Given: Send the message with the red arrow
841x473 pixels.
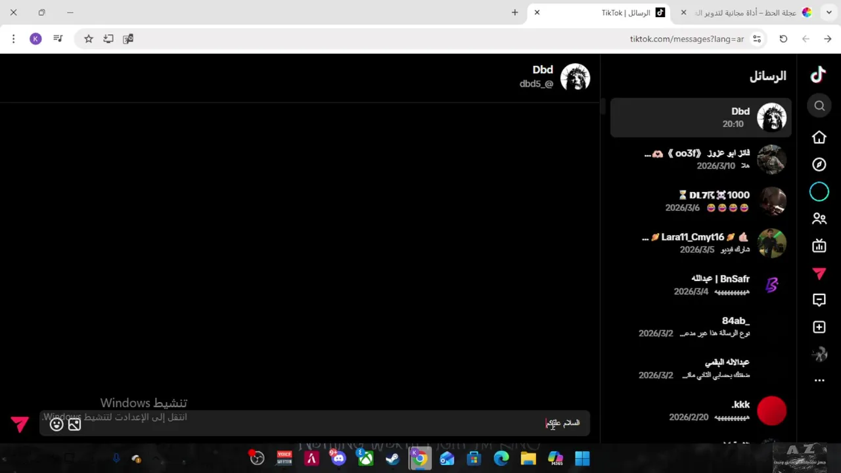Looking at the screenshot, I should pyautogui.click(x=20, y=424).
